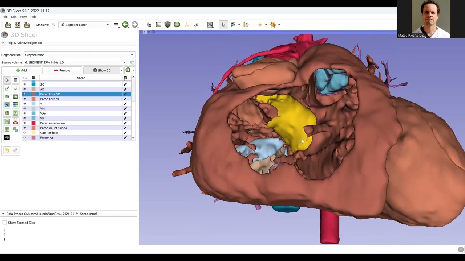Viewport: 465px width, 261px height.
Task: Open the view layout selector icon
Action: coord(210,25)
